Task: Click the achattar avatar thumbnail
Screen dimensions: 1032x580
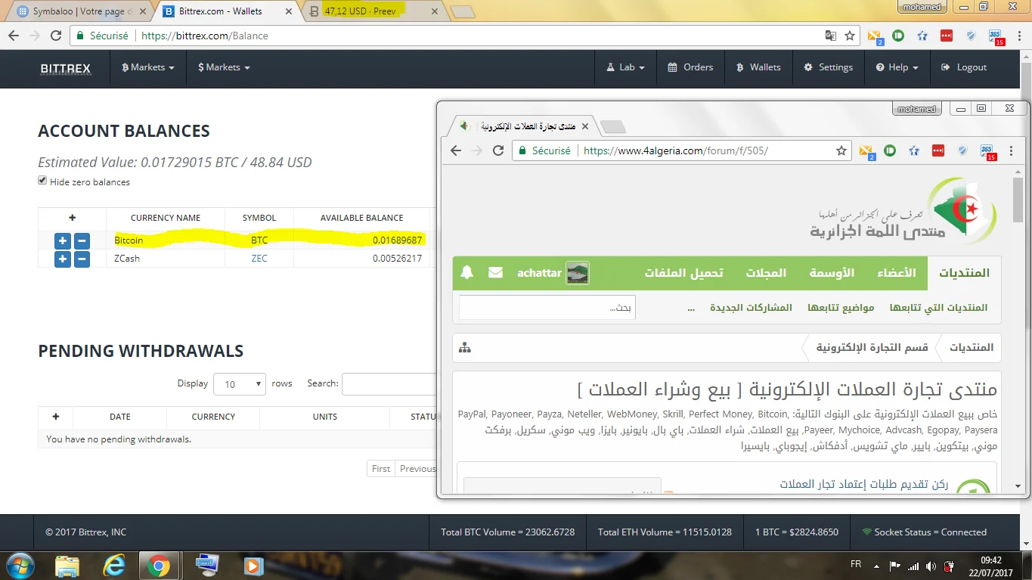Action: (578, 273)
